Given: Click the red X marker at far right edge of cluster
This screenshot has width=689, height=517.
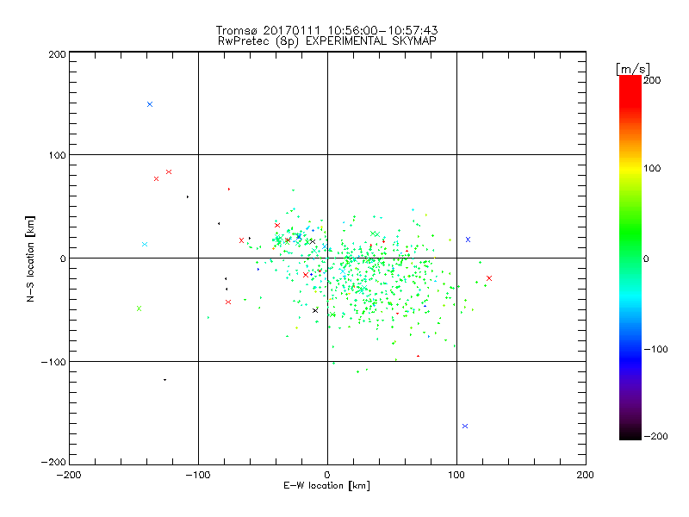Looking at the screenshot, I should click(x=489, y=278).
